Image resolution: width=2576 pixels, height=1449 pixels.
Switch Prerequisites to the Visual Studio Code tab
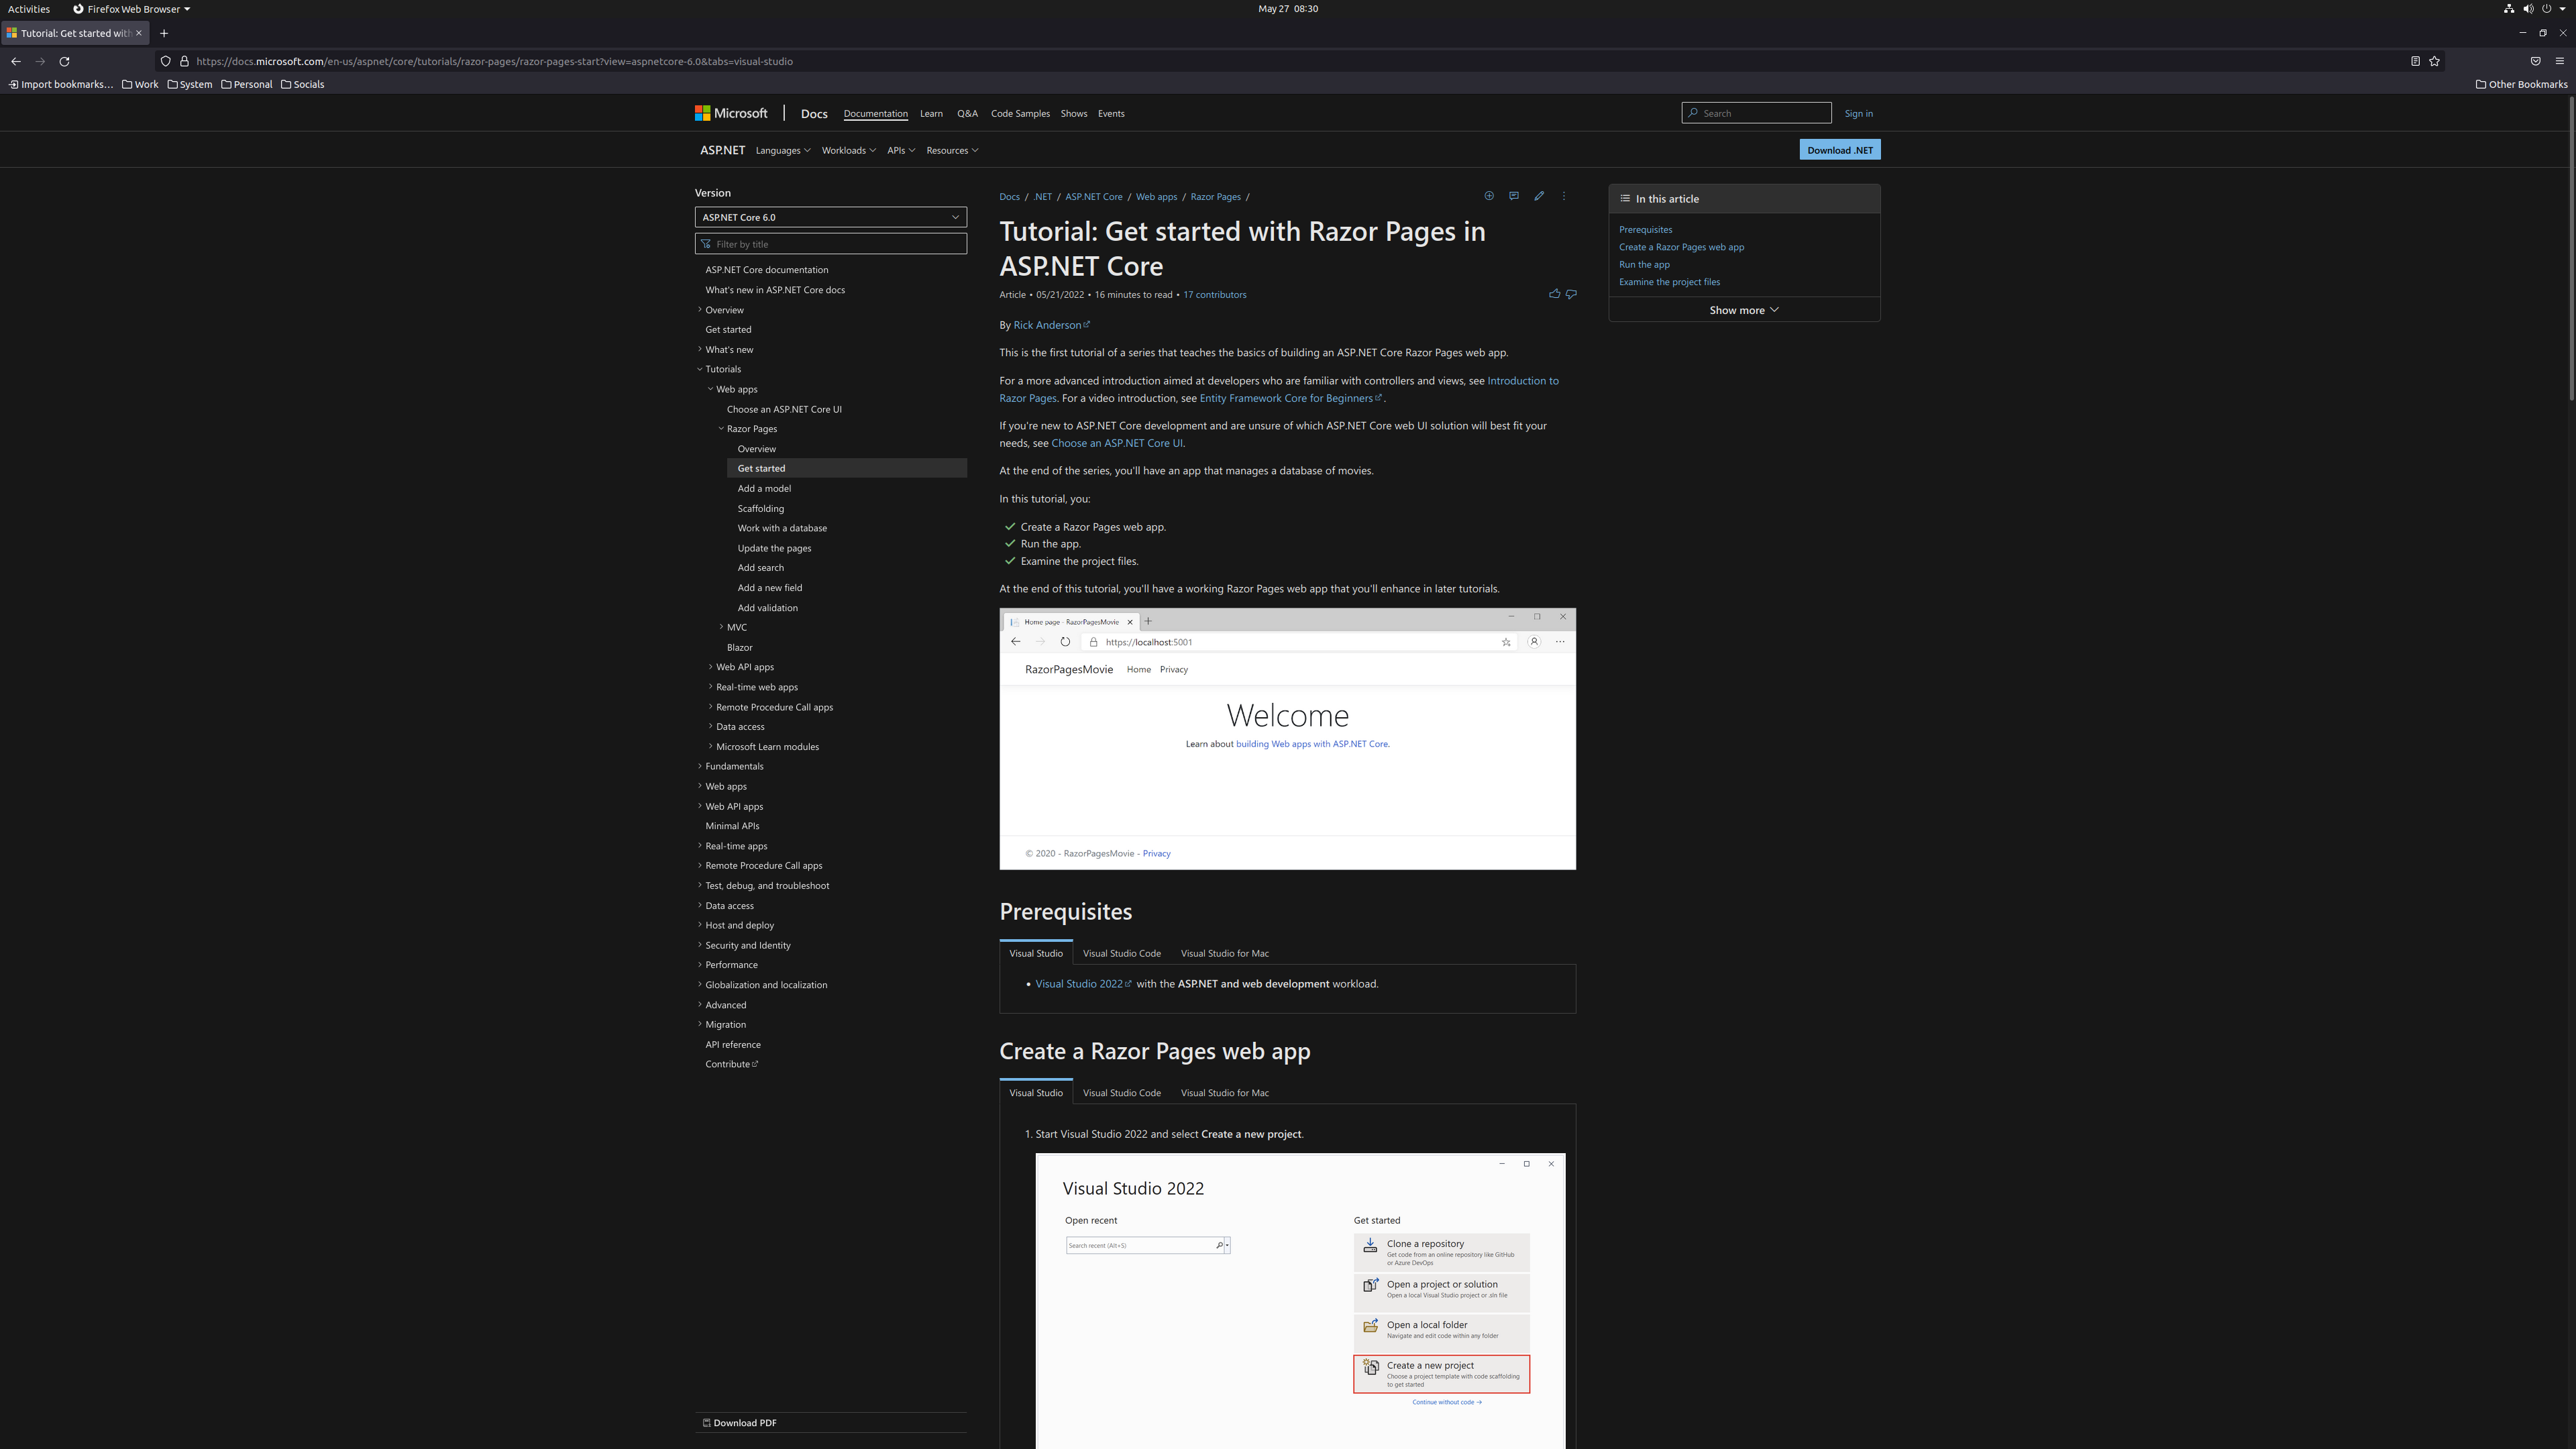tap(1121, 953)
